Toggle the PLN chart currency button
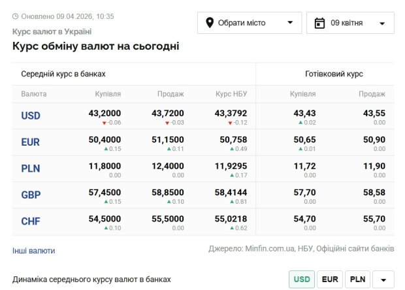 357,280
